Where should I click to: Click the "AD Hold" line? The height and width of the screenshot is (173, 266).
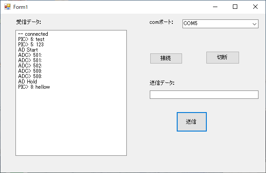click(x=27, y=82)
